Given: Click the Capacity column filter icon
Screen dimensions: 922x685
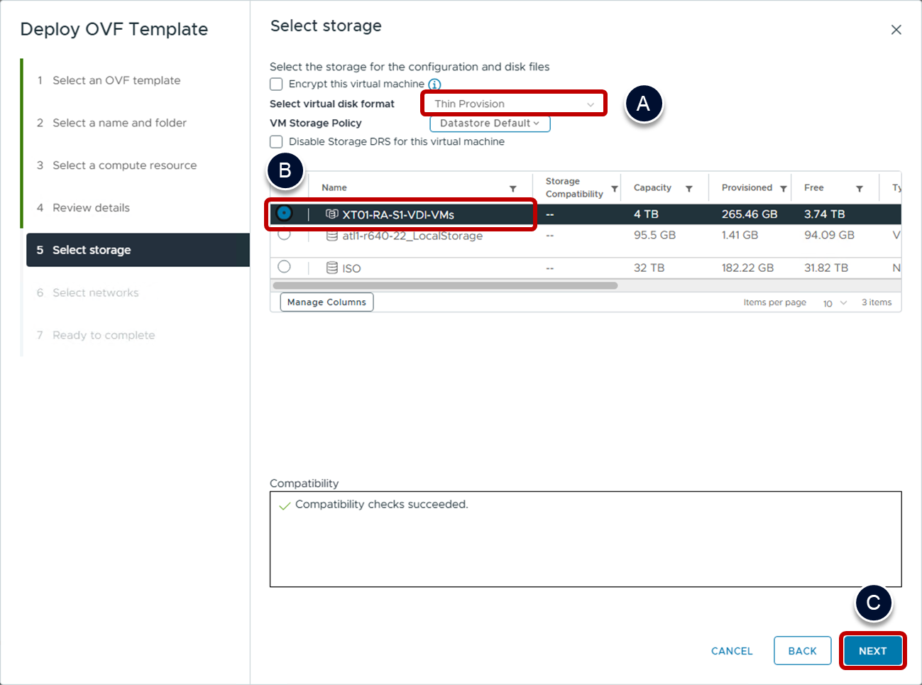Looking at the screenshot, I should 688,189.
